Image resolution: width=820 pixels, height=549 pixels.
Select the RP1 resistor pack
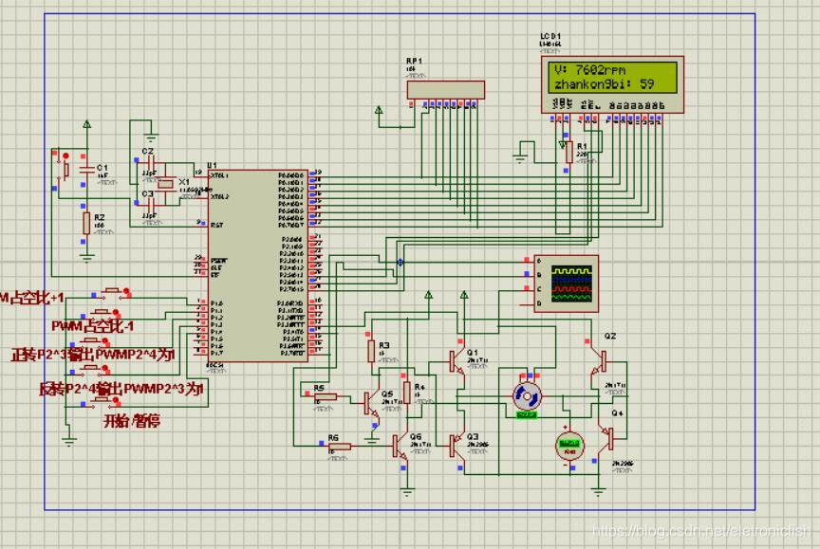coord(444,89)
